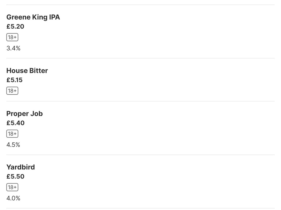
Task: Click the 4.0% ABV under Yardbird
Action: (13, 198)
